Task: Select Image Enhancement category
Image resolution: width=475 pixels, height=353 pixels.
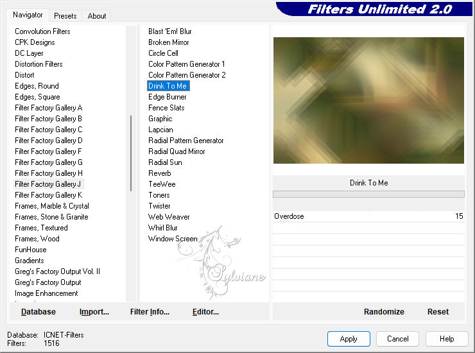Action: [46, 293]
